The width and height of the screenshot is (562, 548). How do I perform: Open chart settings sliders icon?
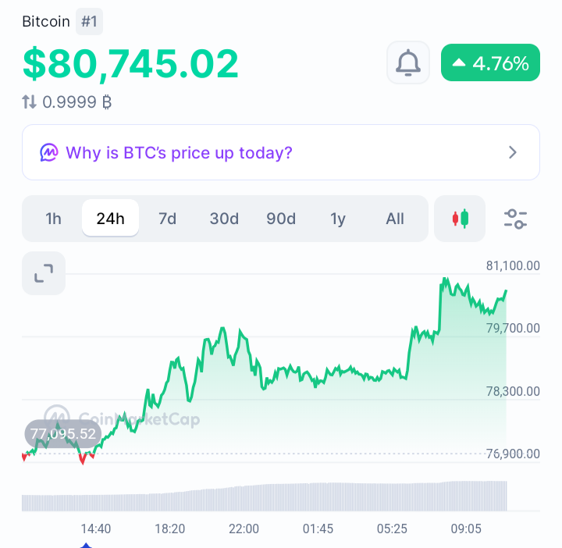point(515,219)
